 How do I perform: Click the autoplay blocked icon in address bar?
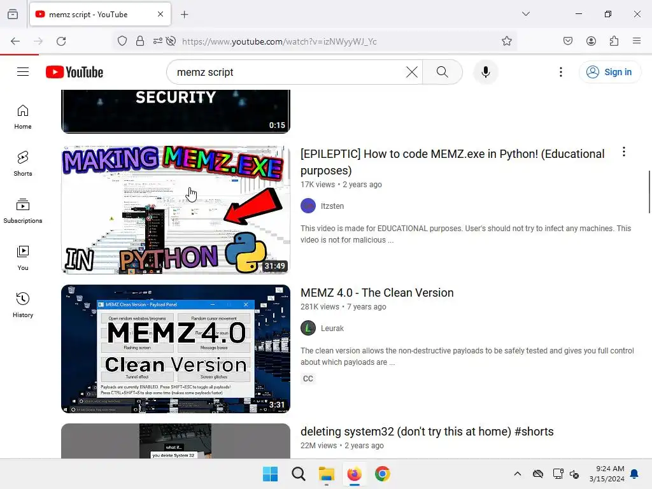[x=171, y=41]
